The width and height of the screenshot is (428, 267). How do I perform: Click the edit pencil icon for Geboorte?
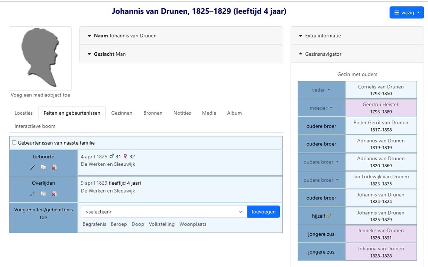pos(33,168)
